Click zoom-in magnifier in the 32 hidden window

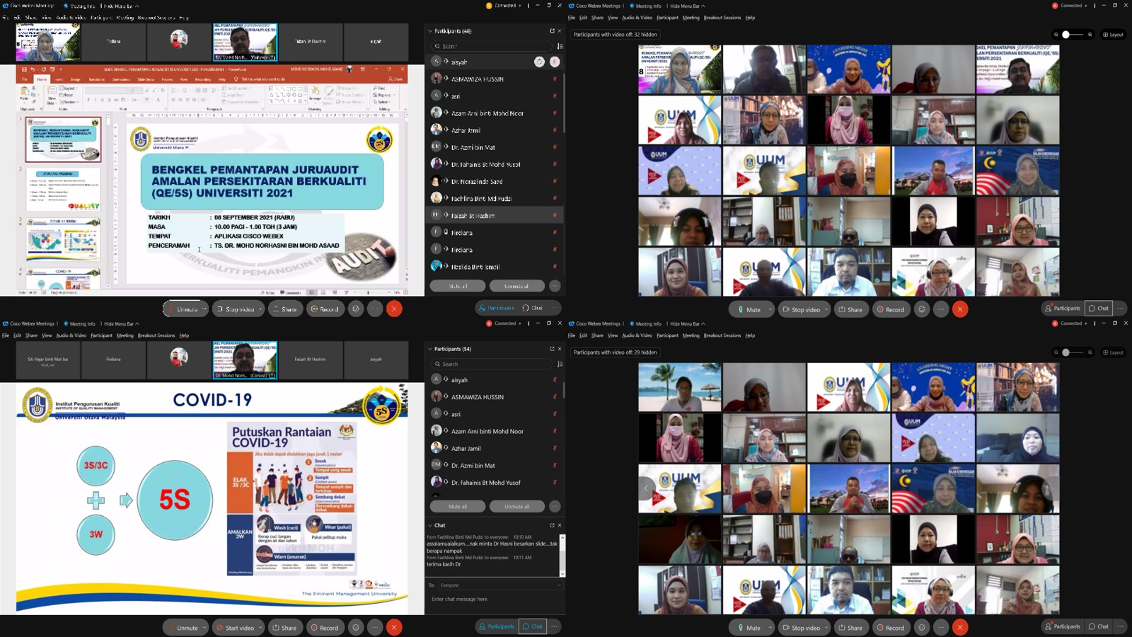[x=1090, y=35]
